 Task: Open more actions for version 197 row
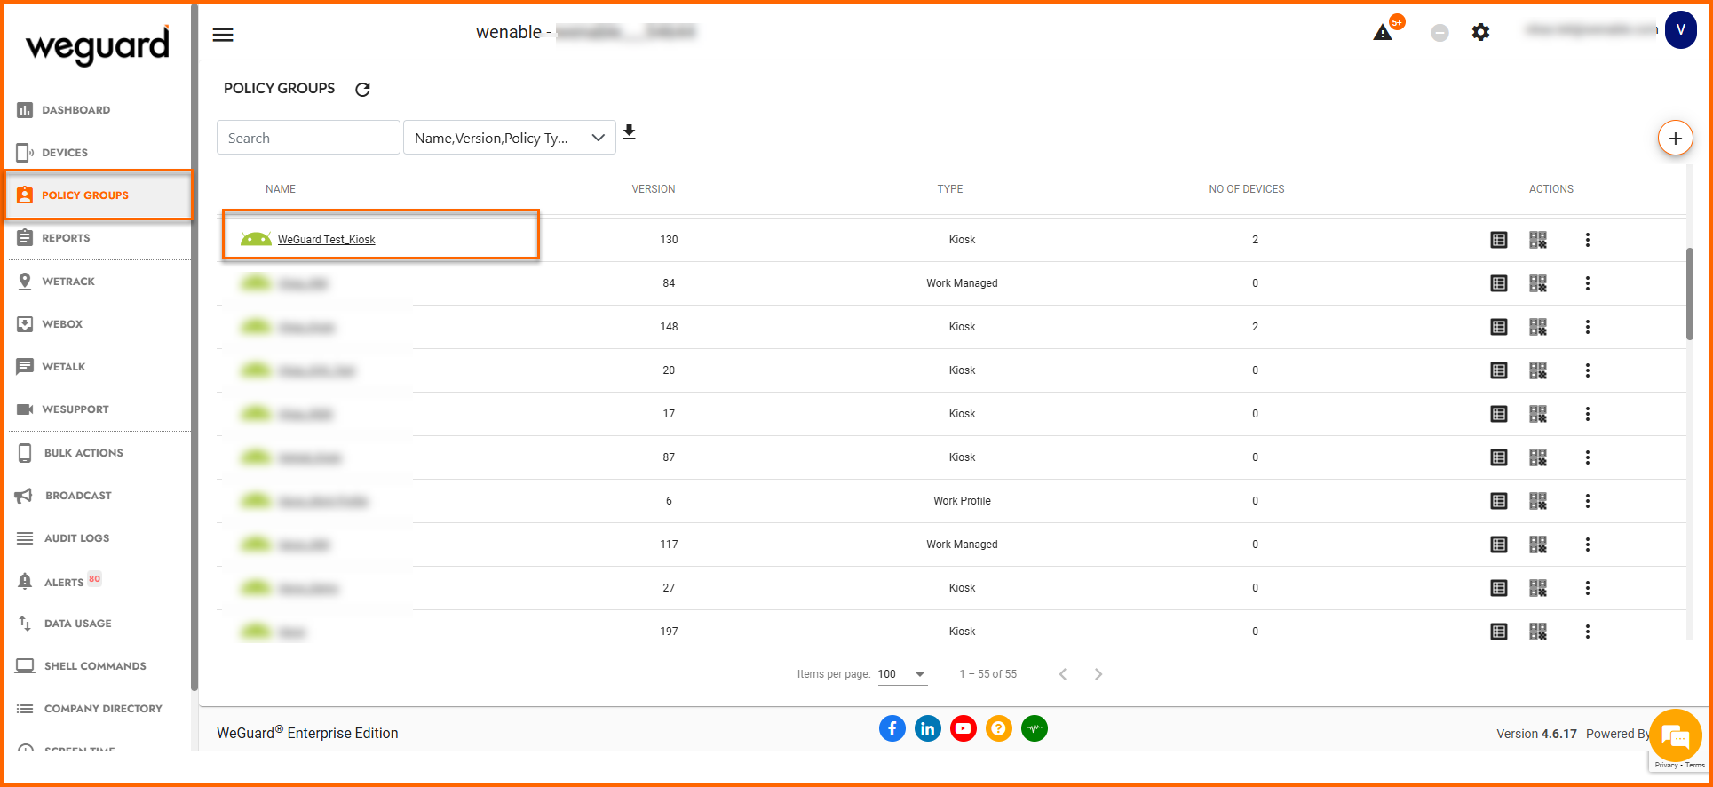tap(1588, 632)
